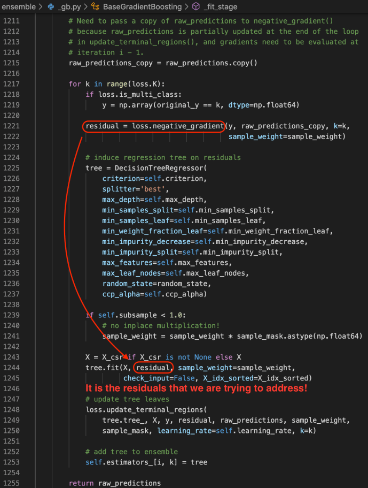Viewport: 368px width, 488px height.
Task: Click 'X_idx_sorted=X_idx_sorted)' argument
Action: click(x=257, y=378)
